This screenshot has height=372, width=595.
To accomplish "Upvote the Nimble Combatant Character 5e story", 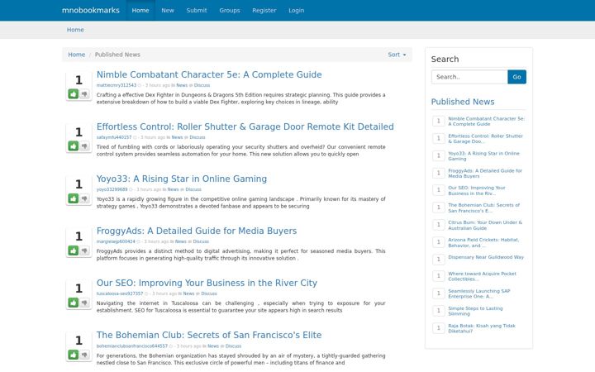I will 74,93.
